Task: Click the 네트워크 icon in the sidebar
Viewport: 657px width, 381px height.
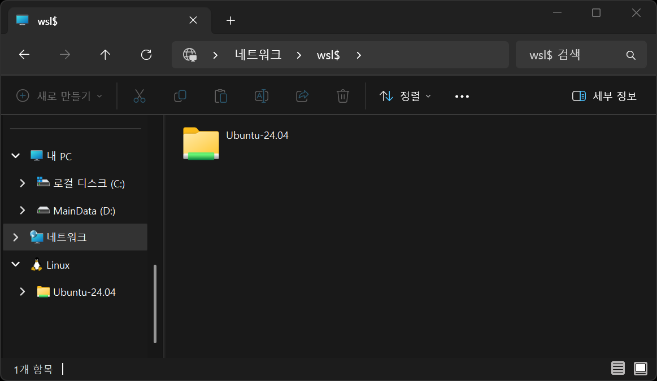Action: (37, 237)
